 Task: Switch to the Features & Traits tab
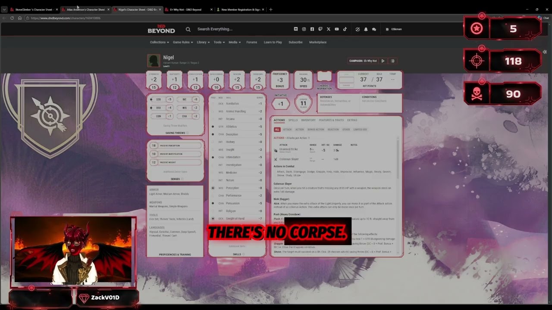331,120
